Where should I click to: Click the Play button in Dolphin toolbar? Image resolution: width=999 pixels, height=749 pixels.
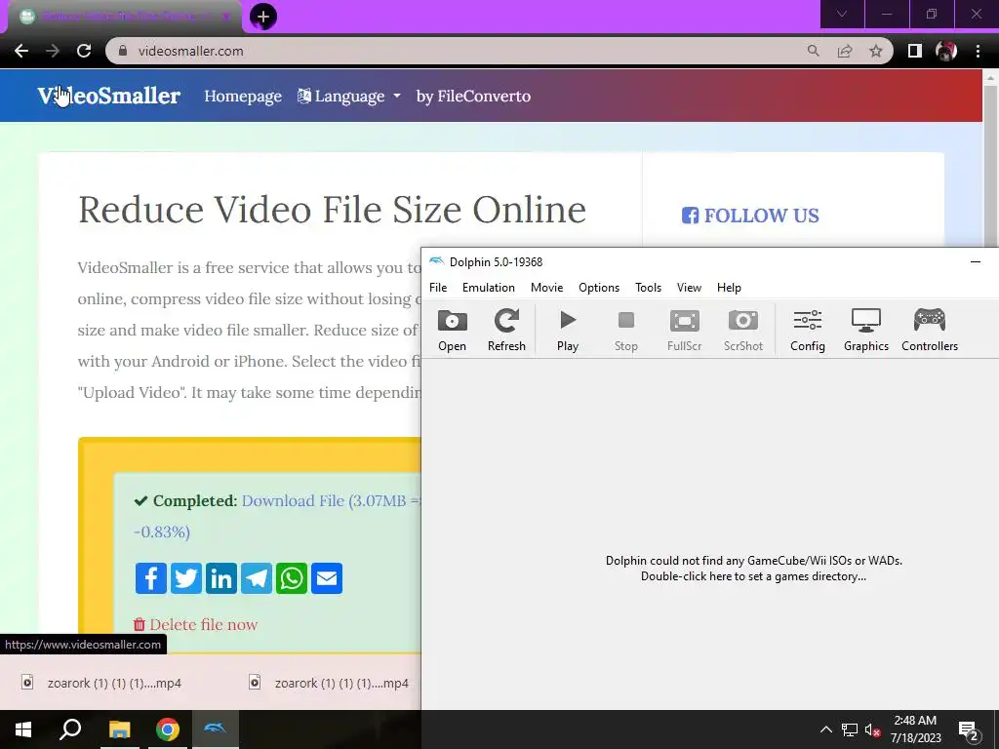(568, 330)
